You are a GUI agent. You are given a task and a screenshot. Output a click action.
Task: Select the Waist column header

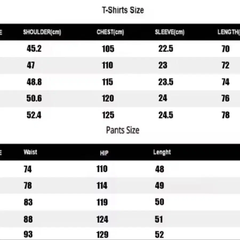coord(30,152)
